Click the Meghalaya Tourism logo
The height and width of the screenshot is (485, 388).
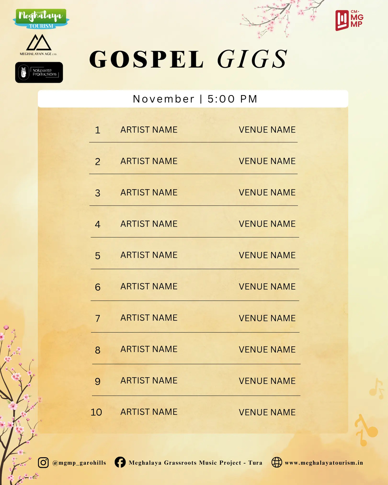pyautogui.click(x=41, y=19)
